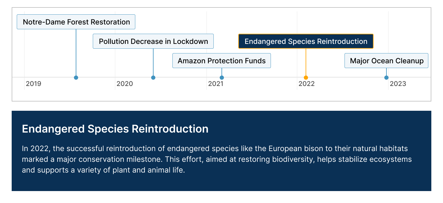
Task: Click the mid-2019 timeline dot for Notre-Dame
Action: click(x=76, y=78)
